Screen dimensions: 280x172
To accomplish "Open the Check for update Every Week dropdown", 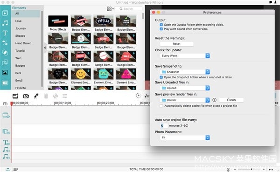I will click(185, 55).
